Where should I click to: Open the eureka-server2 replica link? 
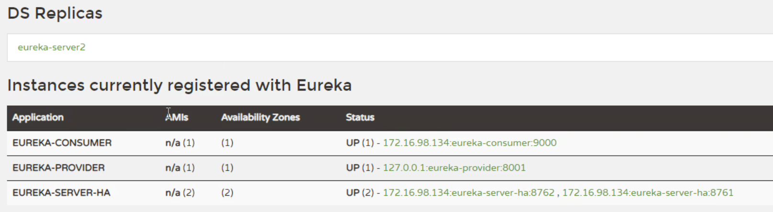click(51, 47)
